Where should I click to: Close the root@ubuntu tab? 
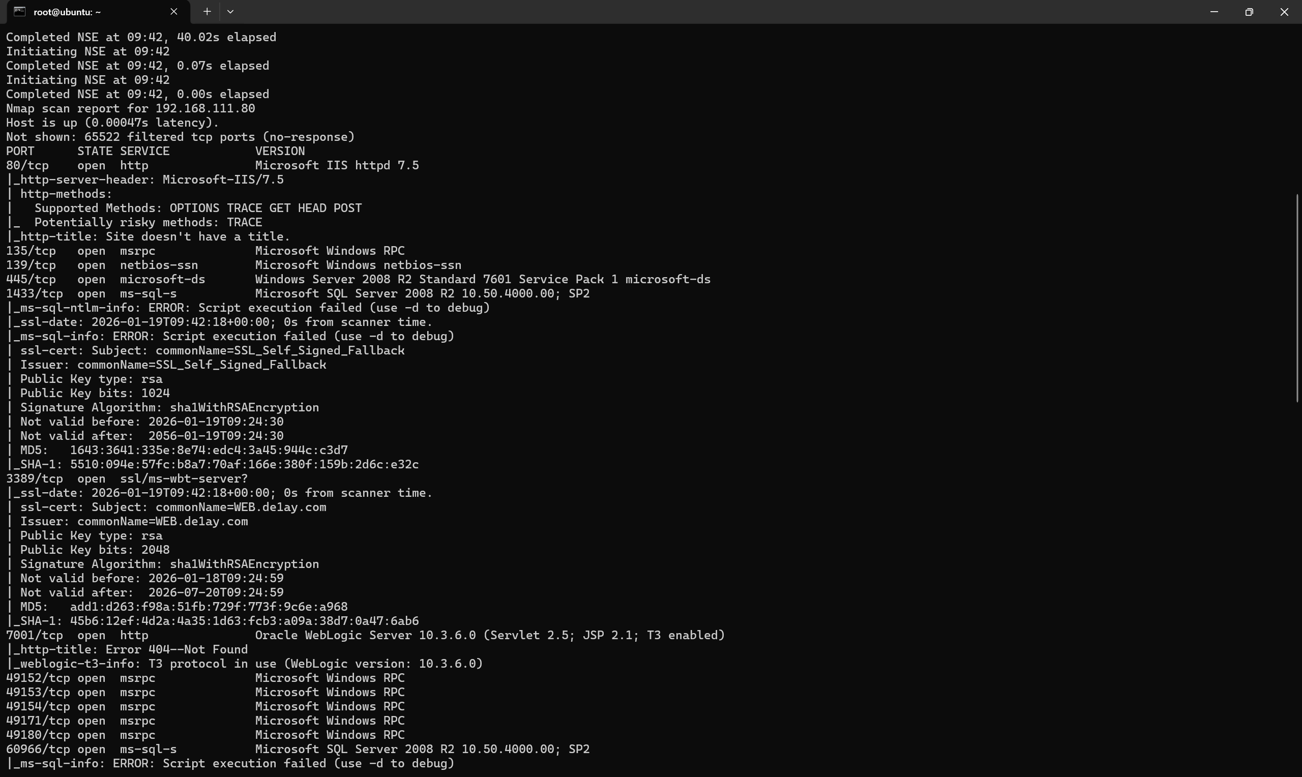[174, 12]
